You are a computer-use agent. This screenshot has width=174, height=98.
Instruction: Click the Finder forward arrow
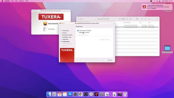pos(95,19)
